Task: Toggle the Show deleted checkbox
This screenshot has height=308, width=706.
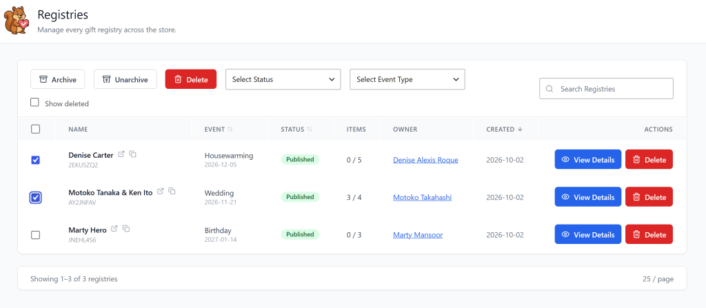Action: [x=34, y=102]
